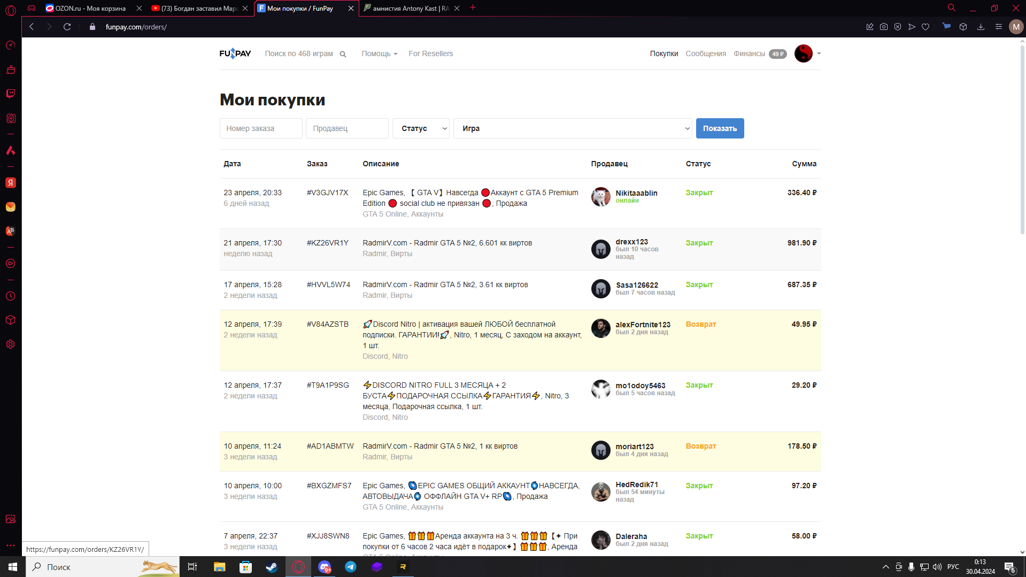Viewport: 1026px width, 577px height.
Task: Click the pin-edit icon in address bar
Action: coord(870,27)
